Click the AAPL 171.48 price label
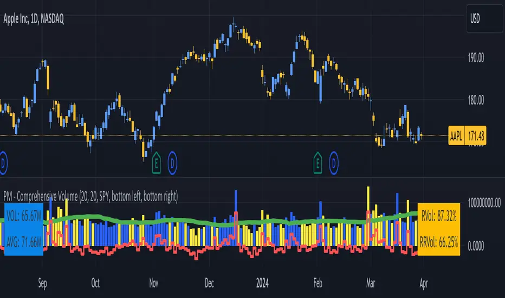 point(467,135)
